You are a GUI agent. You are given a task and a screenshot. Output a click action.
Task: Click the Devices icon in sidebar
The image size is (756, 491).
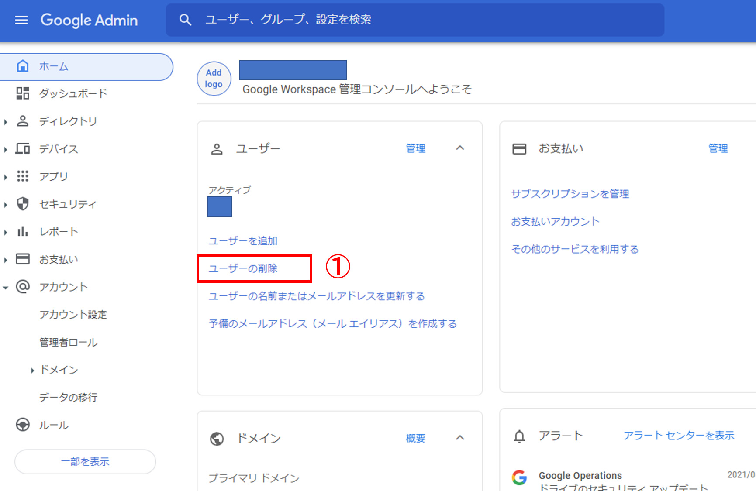coord(23,149)
